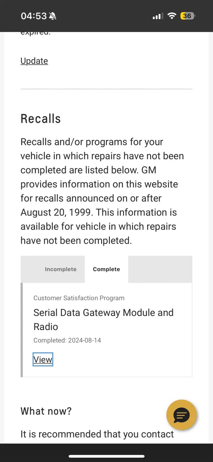Image resolution: width=213 pixels, height=462 pixels.
Task: Tap the home indicator bar at bottom
Action: (x=107, y=456)
